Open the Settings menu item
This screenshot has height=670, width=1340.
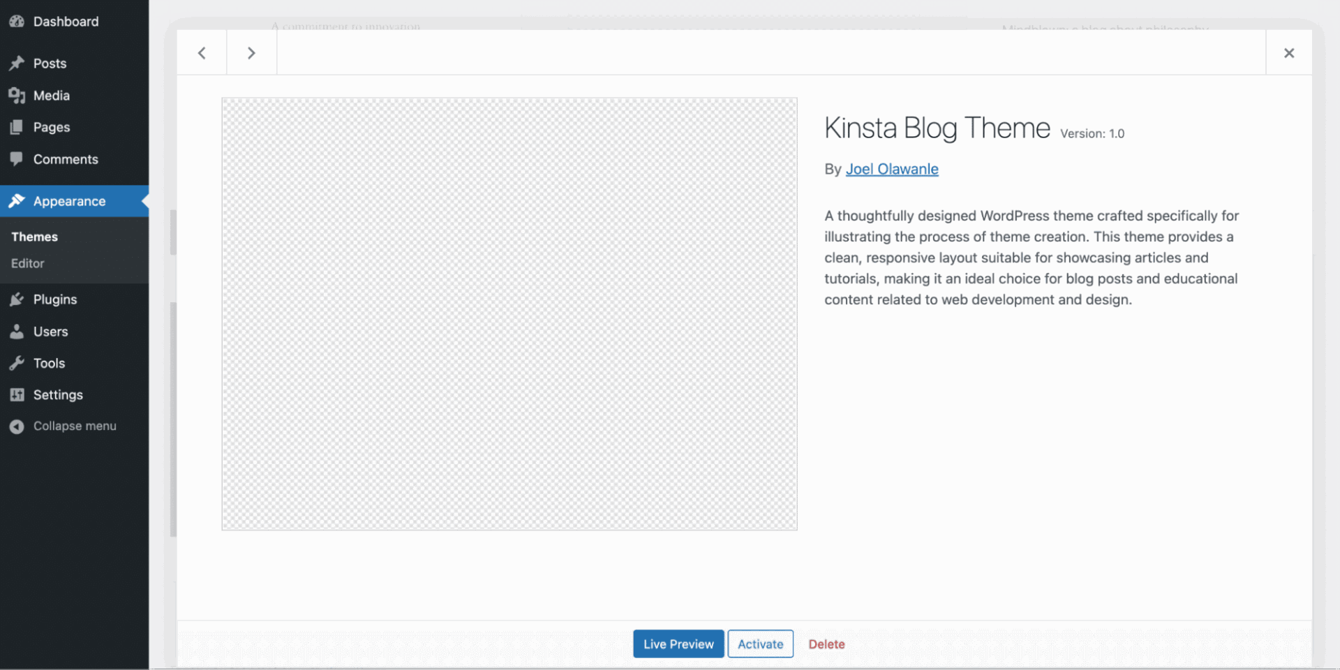74,395
